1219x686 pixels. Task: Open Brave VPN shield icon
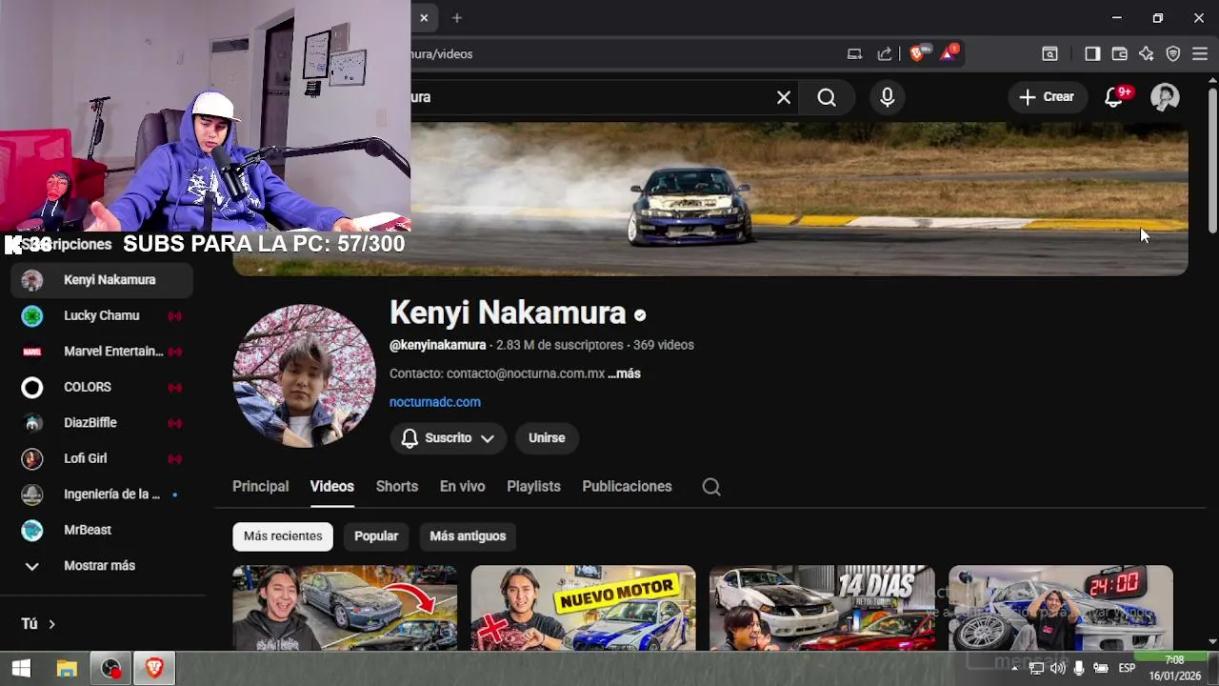tap(1173, 54)
